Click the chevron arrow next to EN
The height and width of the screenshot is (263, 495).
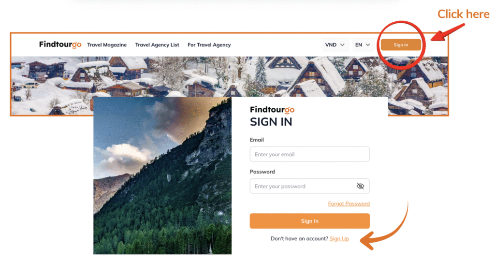(368, 45)
